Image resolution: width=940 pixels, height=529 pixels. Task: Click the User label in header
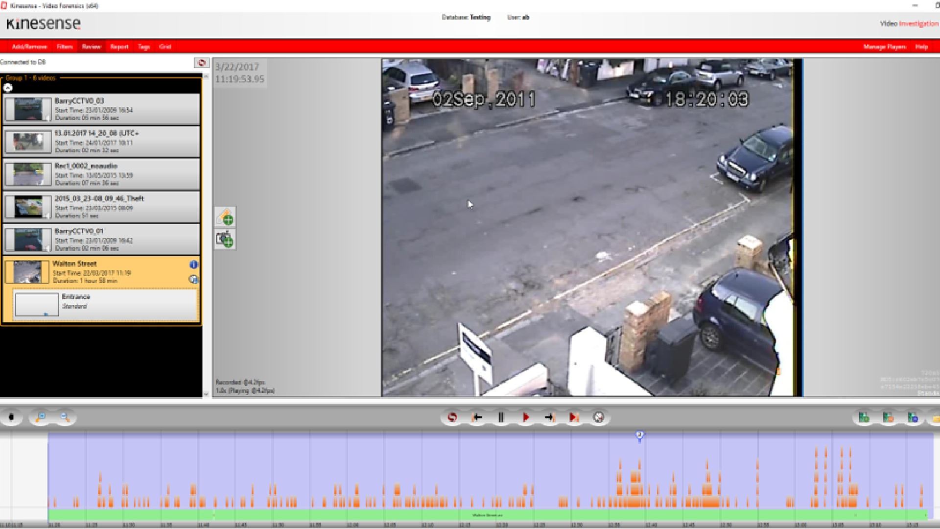pyautogui.click(x=518, y=17)
